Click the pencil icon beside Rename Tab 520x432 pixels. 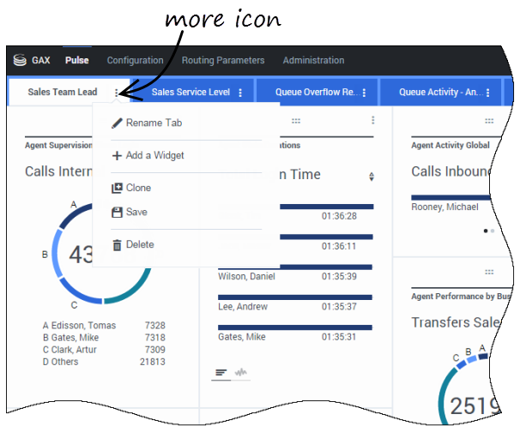pos(117,123)
